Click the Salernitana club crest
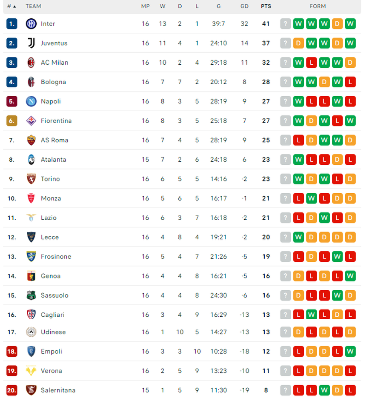This screenshot has width=366, height=401. click(31, 390)
